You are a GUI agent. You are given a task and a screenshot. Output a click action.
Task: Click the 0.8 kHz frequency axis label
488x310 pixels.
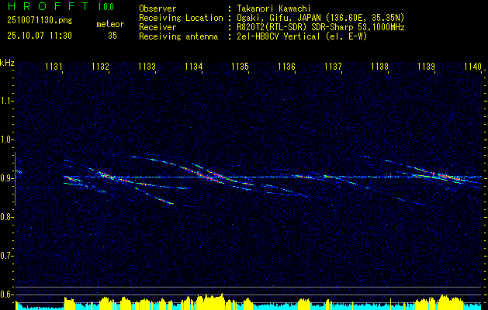(x=6, y=217)
